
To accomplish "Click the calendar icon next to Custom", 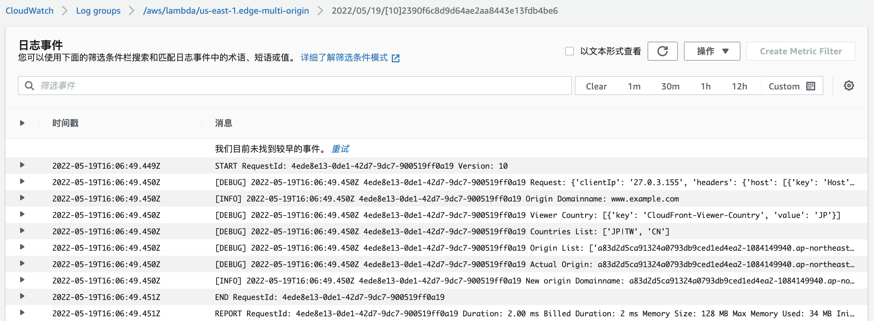I will point(811,86).
